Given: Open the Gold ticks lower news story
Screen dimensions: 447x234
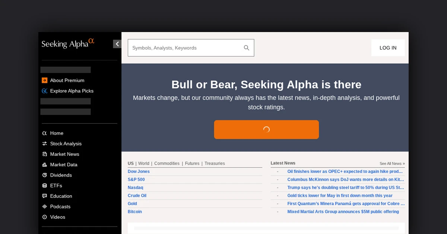Looking at the screenshot, I should pyautogui.click(x=340, y=195).
